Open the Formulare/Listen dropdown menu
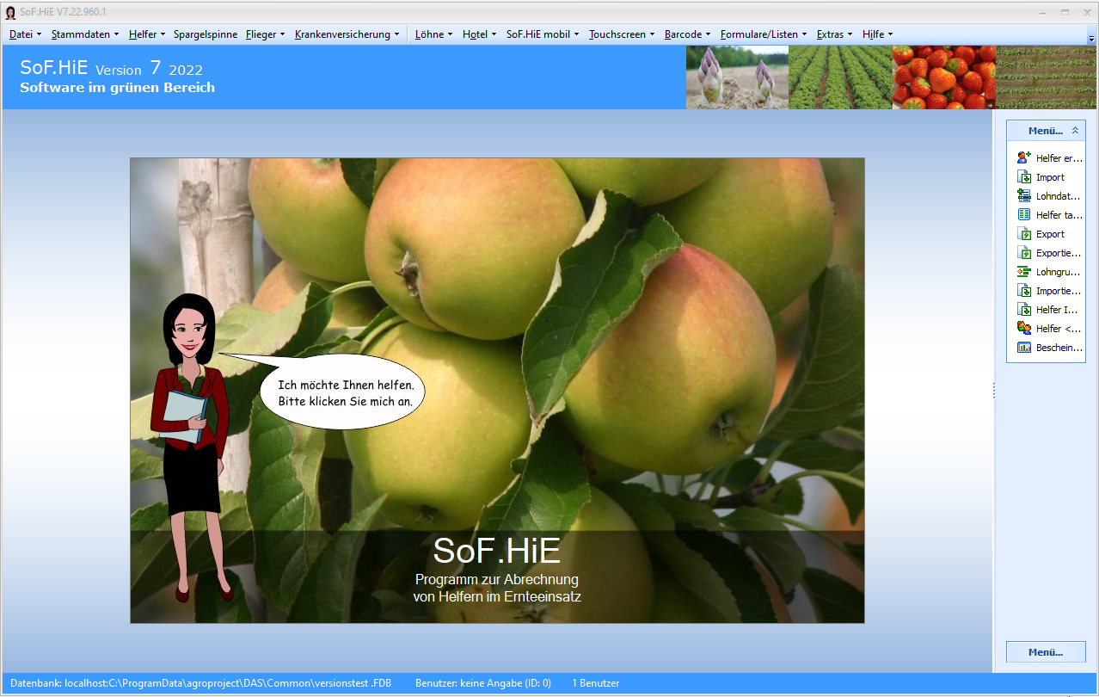Image resolution: width=1099 pixels, height=697 pixels. 763,34
